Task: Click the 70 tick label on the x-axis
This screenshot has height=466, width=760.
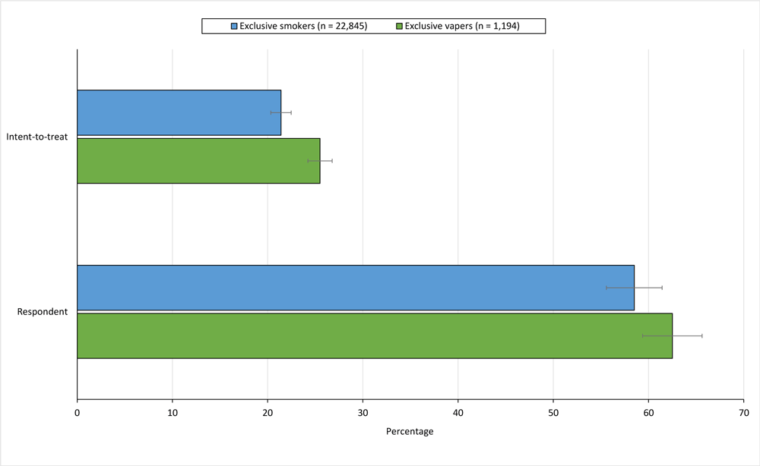Action: click(x=743, y=412)
